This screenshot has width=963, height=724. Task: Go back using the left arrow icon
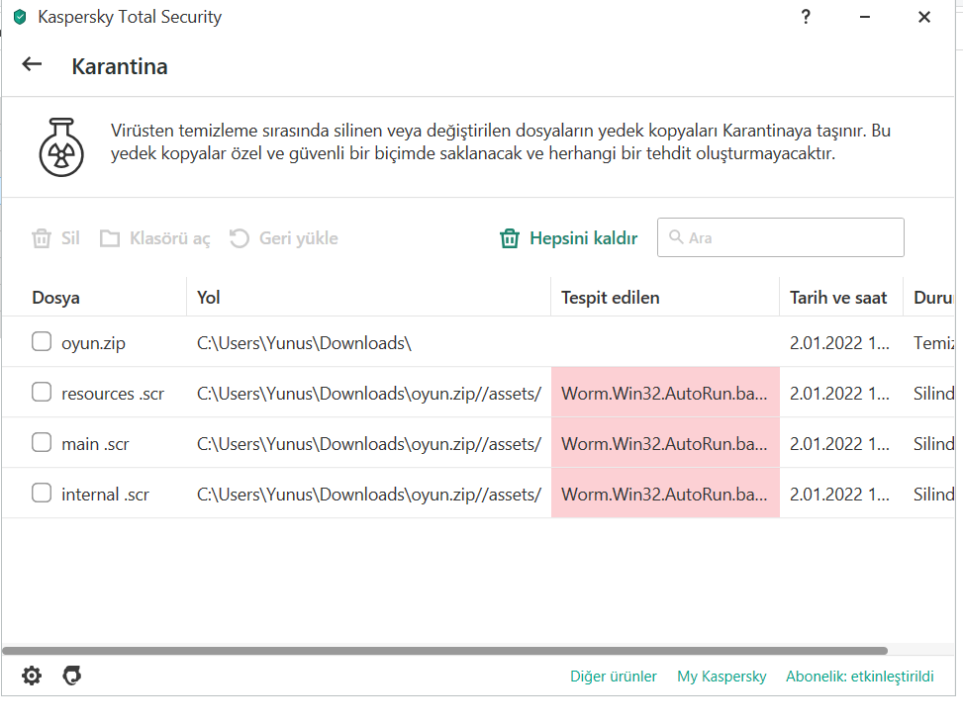coord(32,64)
